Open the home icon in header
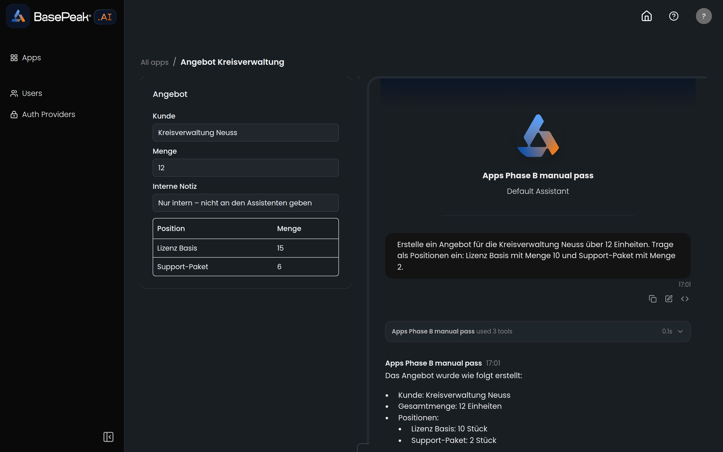Screen dimensions: 723x452 (x=646, y=16)
